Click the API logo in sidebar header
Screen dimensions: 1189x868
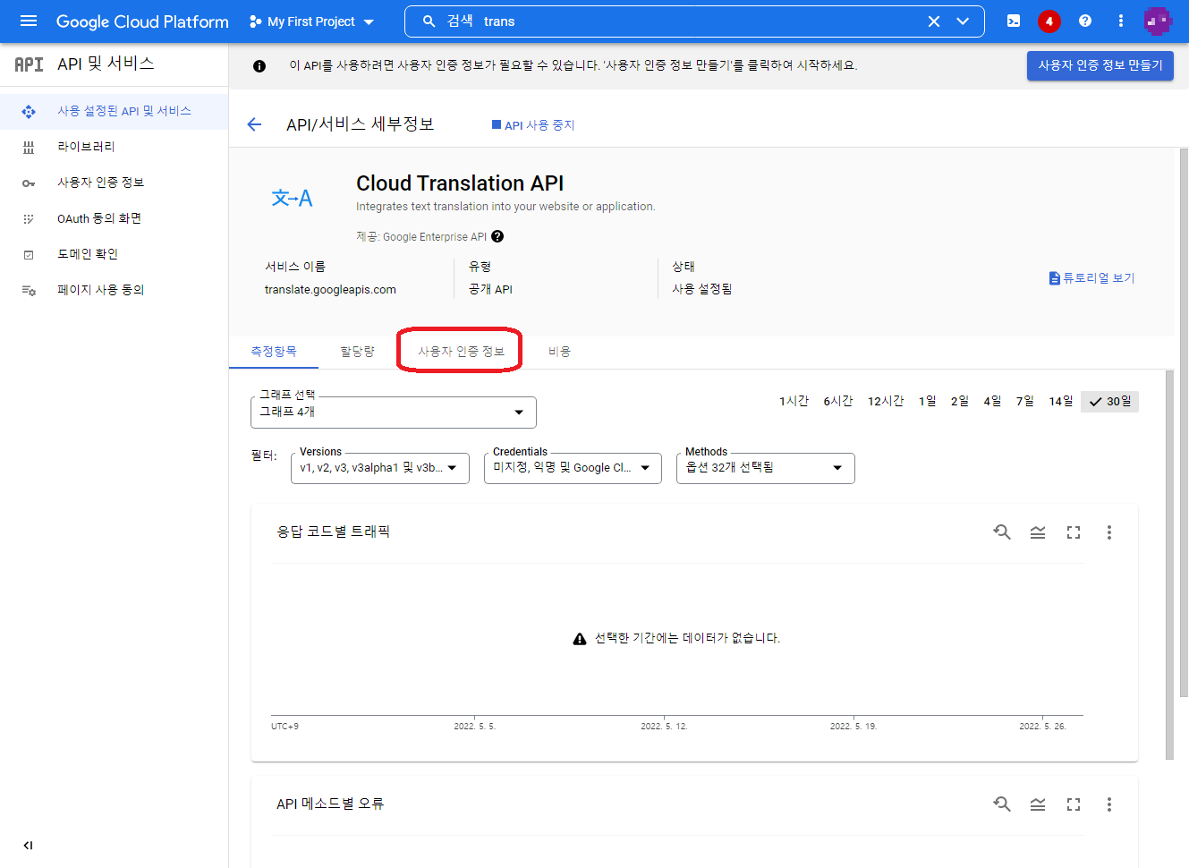click(29, 64)
